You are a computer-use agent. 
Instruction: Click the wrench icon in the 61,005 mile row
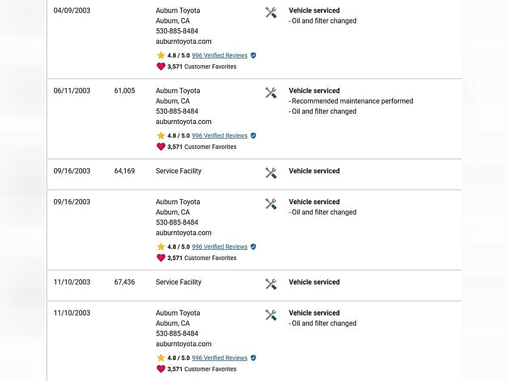(x=271, y=93)
